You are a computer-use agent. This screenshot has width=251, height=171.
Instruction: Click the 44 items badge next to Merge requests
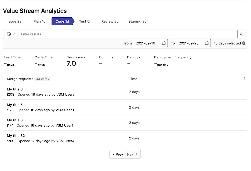[42, 79]
